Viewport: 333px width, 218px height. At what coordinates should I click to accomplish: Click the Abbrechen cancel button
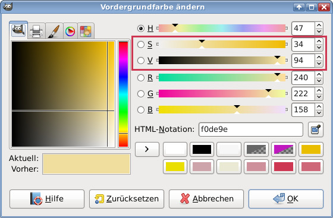[206, 199]
